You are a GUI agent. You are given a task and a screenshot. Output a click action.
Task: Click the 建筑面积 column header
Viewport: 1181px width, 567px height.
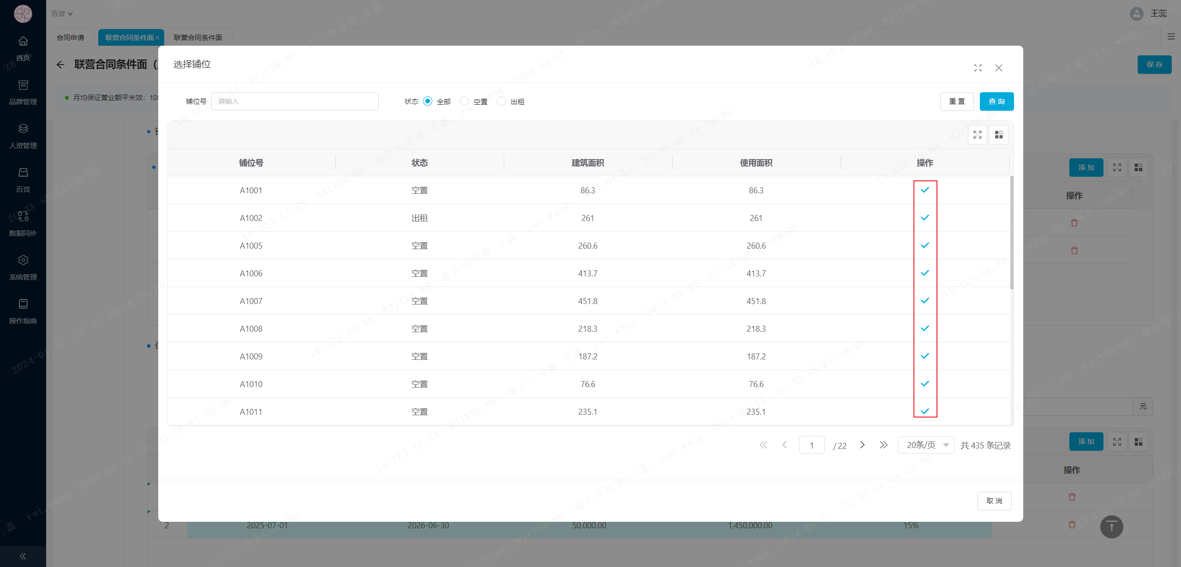coord(588,162)
